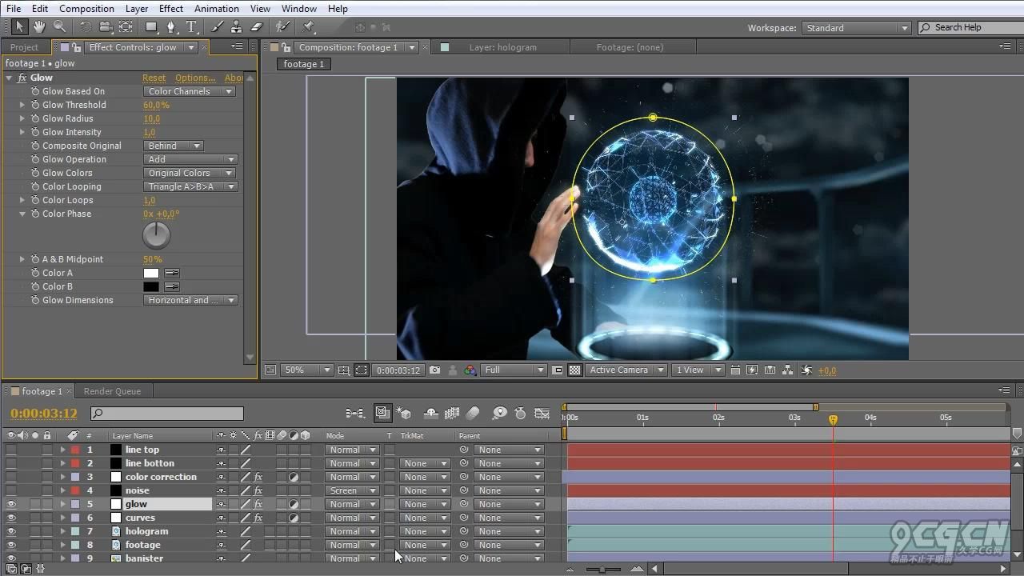Image resolution: width=1024 pixels, height=576 pixels.
Task: Toggle Frame Blending for timeline
Action: click(x=452, y=414)
